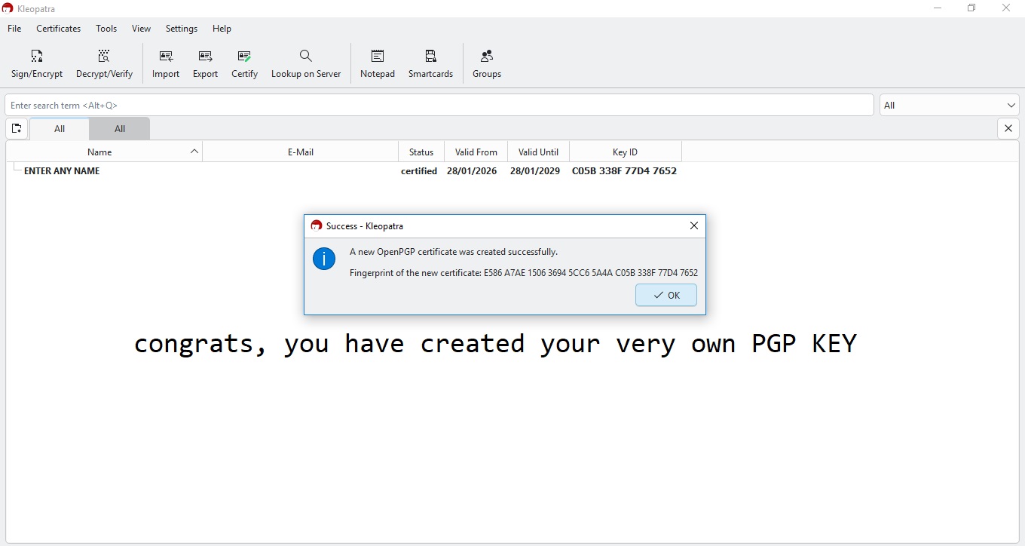The image size is (1025, 546).
Task: Open the Notepad tool
Action: 378,63
